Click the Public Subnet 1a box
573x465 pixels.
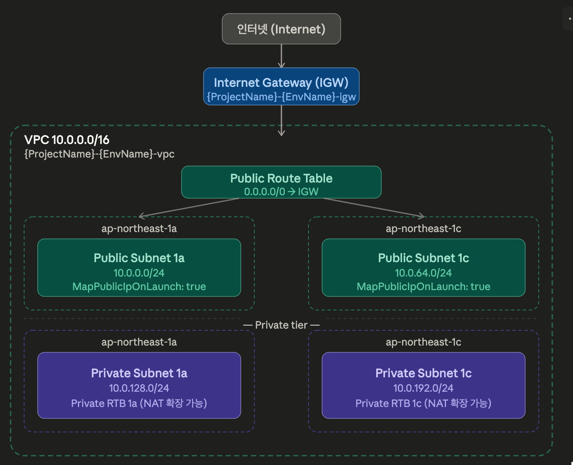(139, 258)
